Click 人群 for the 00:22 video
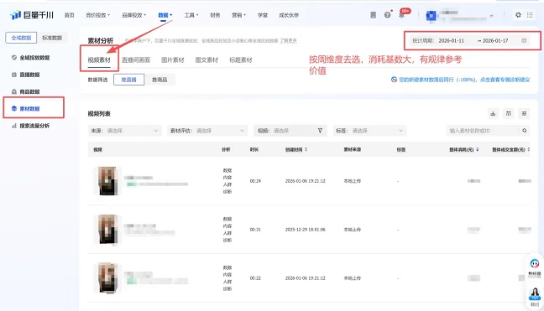This screenshot has height=311, width=544. (228, 282)
